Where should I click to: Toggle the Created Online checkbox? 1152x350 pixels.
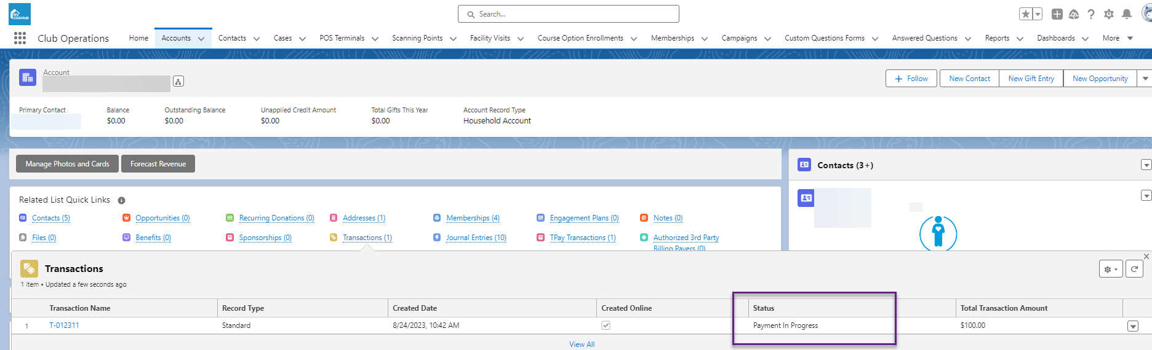(606, 325)
